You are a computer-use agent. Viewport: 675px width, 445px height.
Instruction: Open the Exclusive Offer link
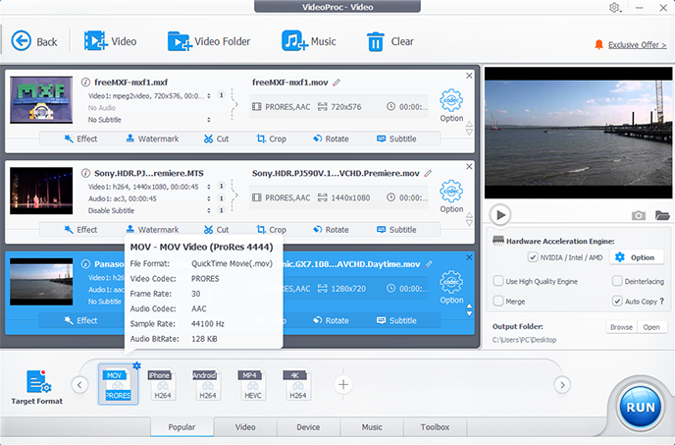coord(637,45)
